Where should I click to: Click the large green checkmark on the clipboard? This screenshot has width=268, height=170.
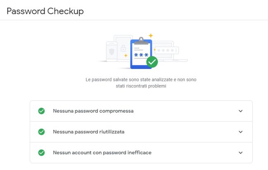152,62
